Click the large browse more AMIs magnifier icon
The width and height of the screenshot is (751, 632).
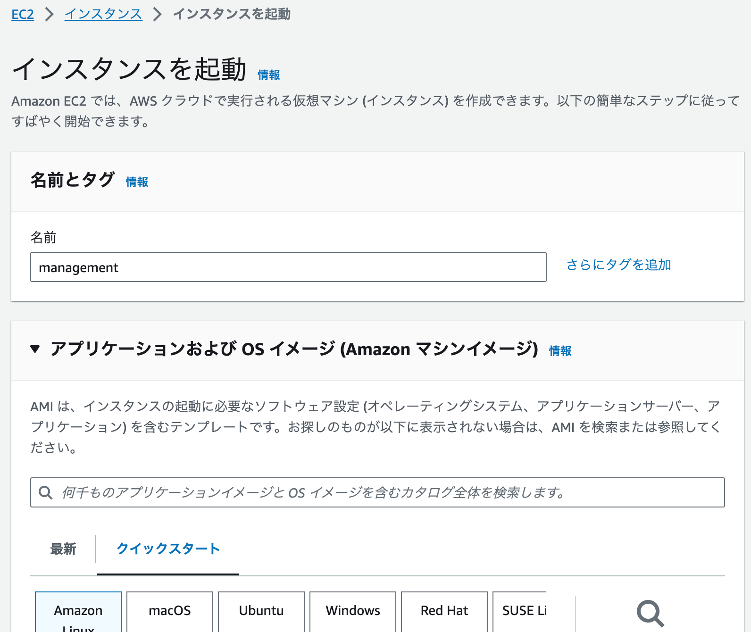(650, 613)
